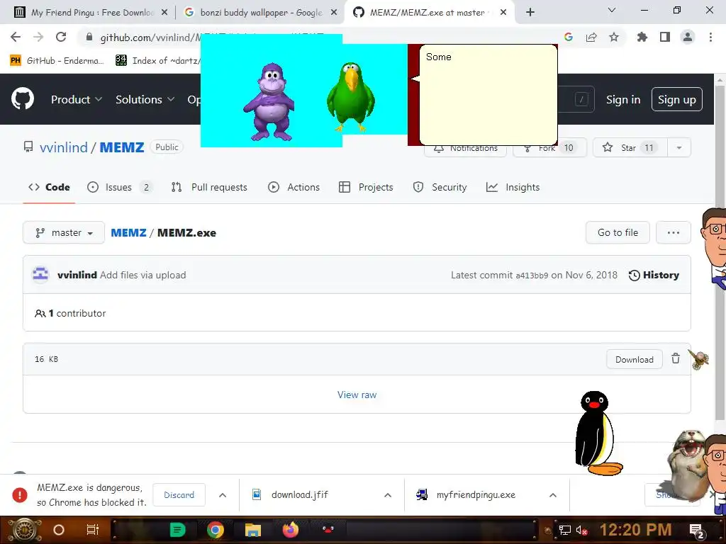
Task: Open the vvinlind owner link
Action: (63, 147)
